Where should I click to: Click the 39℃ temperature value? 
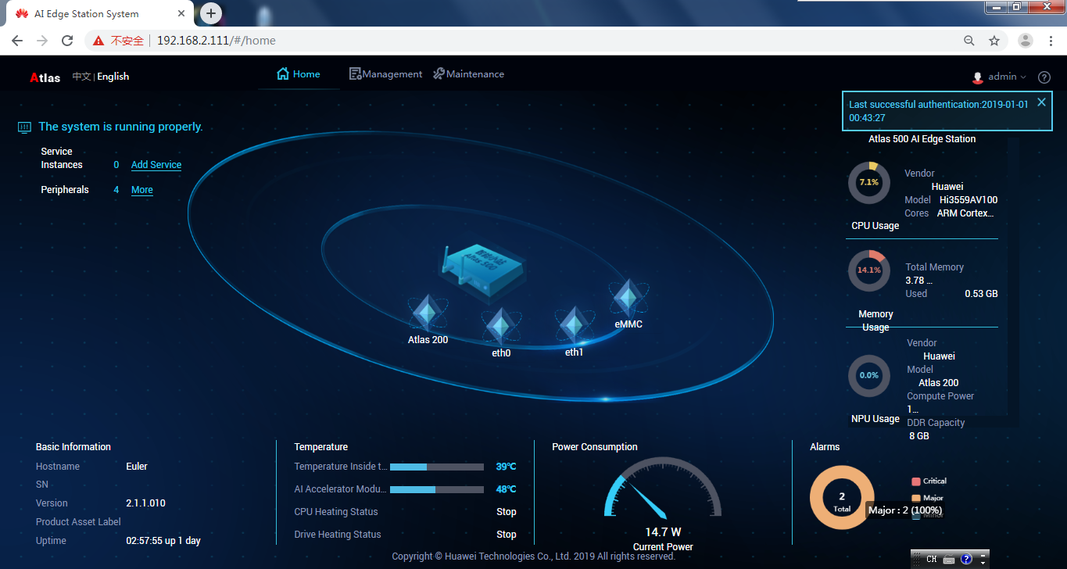click(506, 467)
